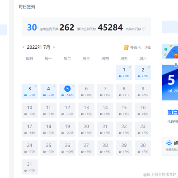Click the 每日签到 page heading
178x178 pixels.
coord(27,7)
